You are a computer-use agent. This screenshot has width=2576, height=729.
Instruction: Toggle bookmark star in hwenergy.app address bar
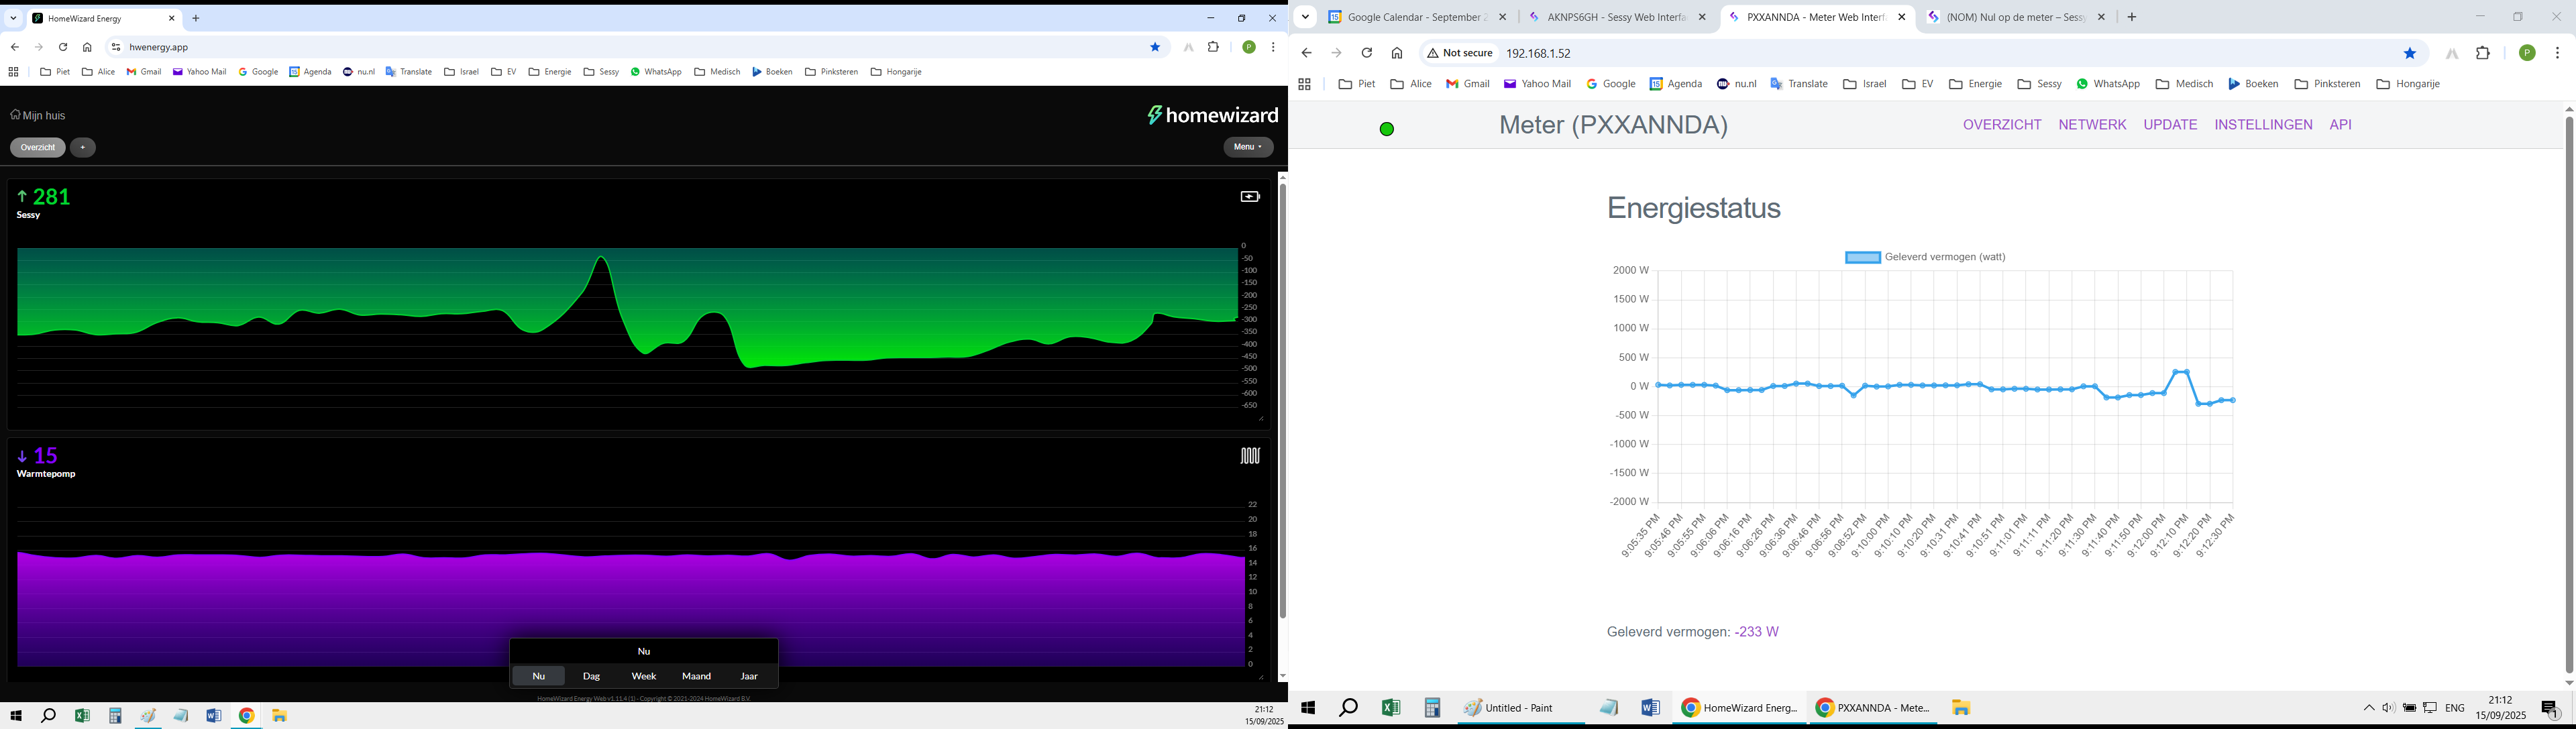pos(1155,47)
